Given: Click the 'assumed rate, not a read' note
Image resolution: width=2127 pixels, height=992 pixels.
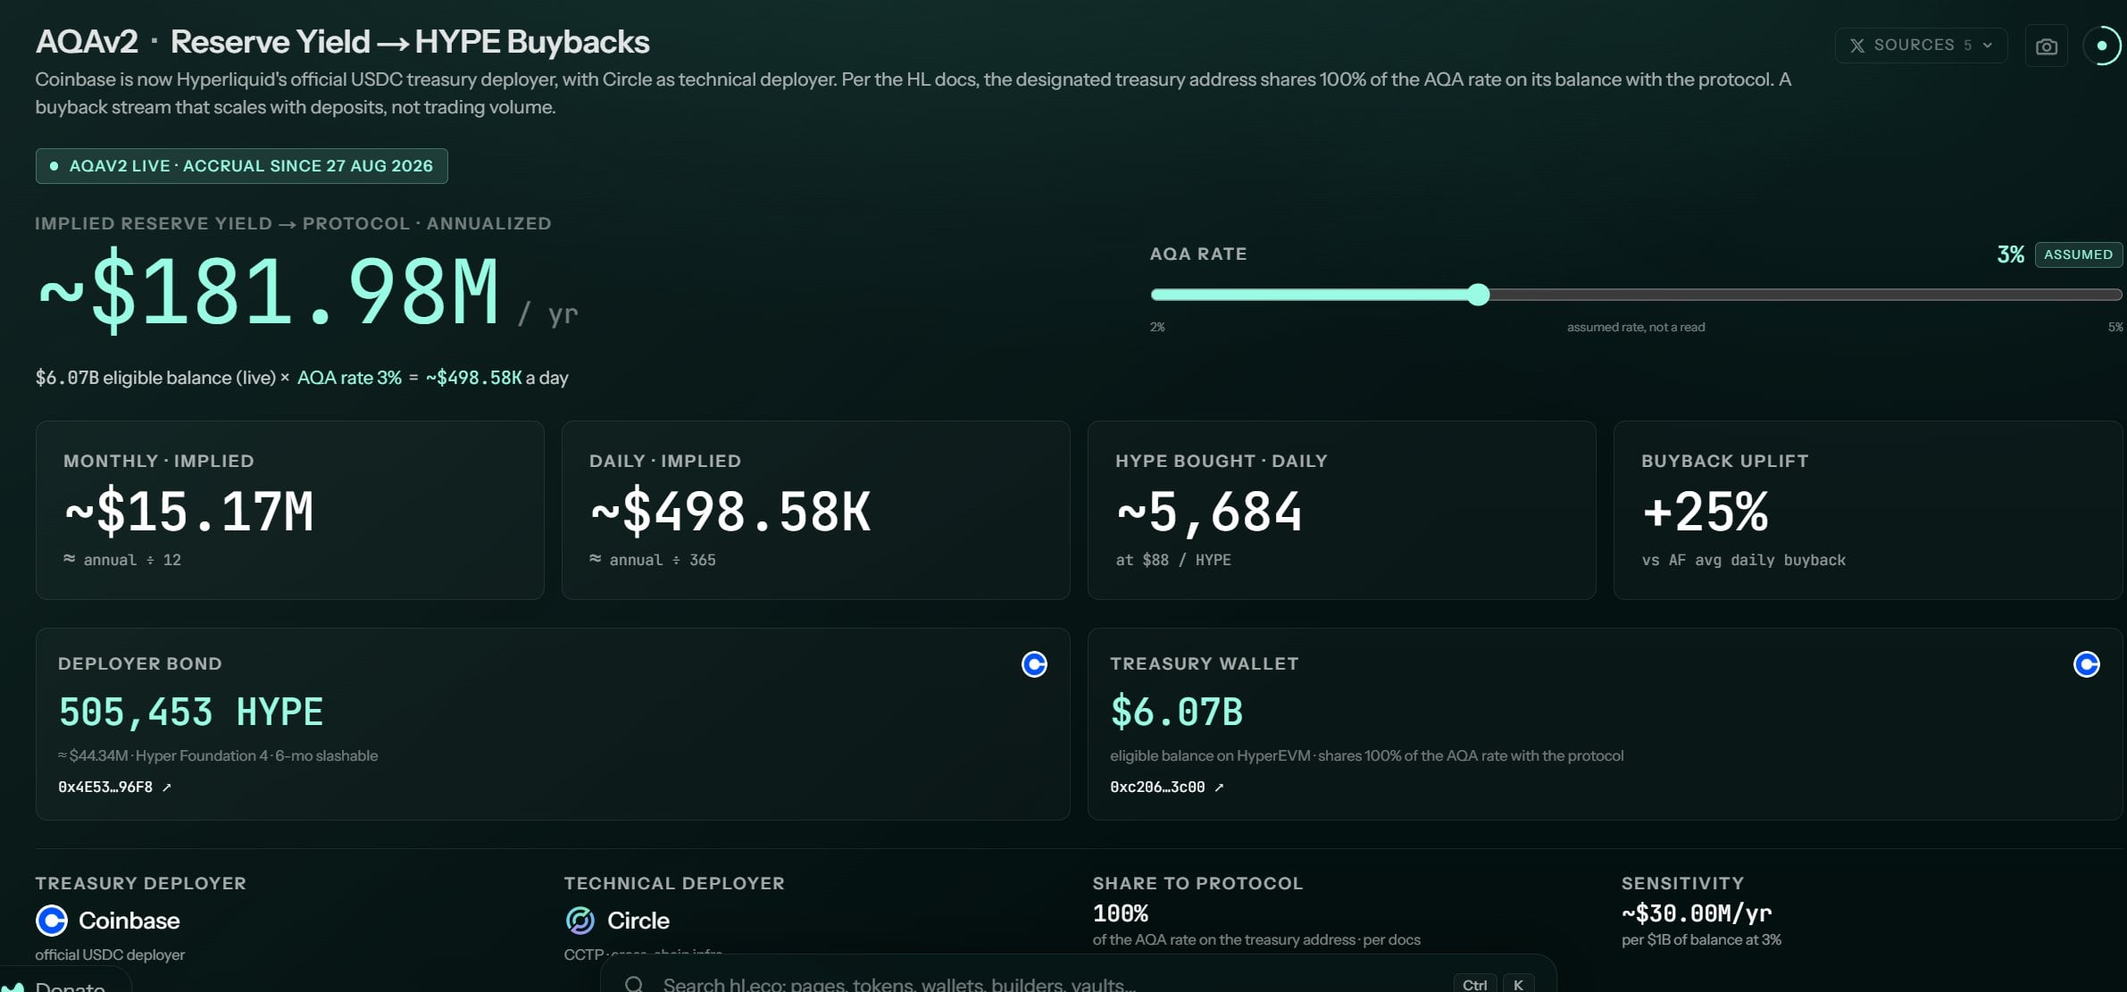Looking at the screenshot, I should [1636, 327].
